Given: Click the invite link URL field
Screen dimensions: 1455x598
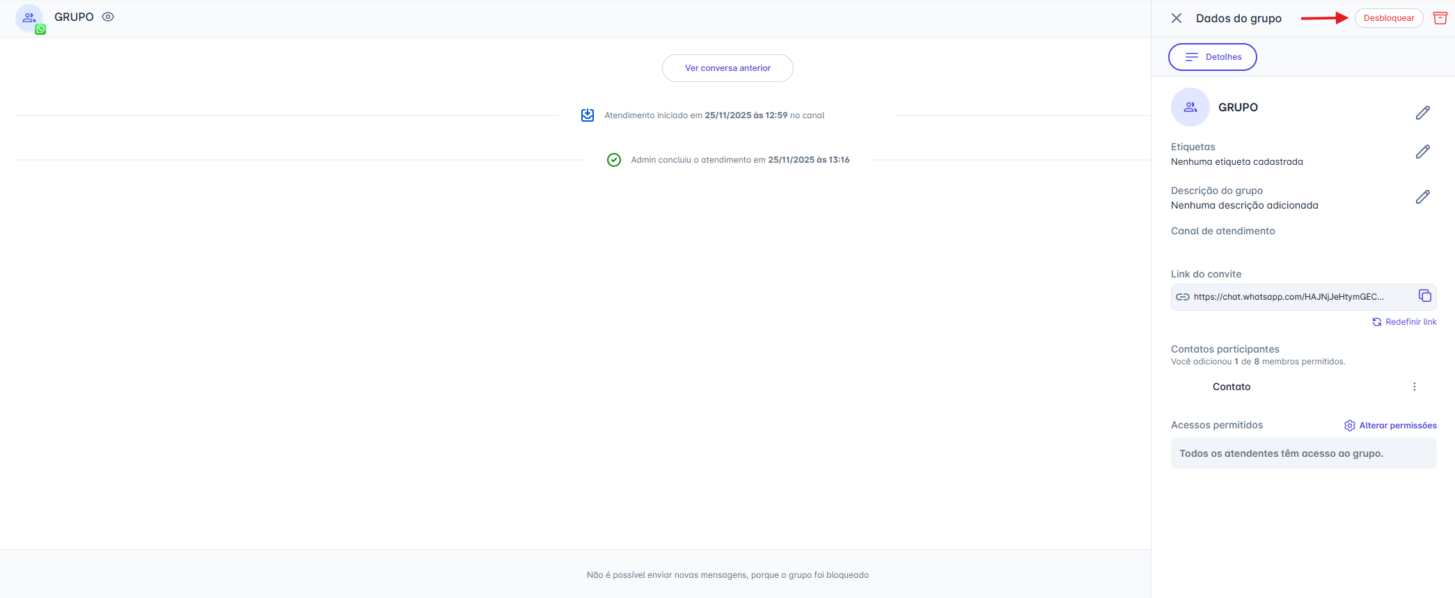Looking at the screenshot, I should point(1288,297).
